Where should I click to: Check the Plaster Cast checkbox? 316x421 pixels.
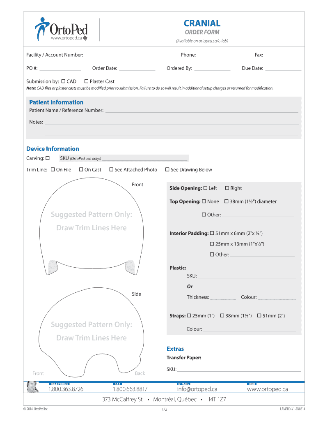86,81
